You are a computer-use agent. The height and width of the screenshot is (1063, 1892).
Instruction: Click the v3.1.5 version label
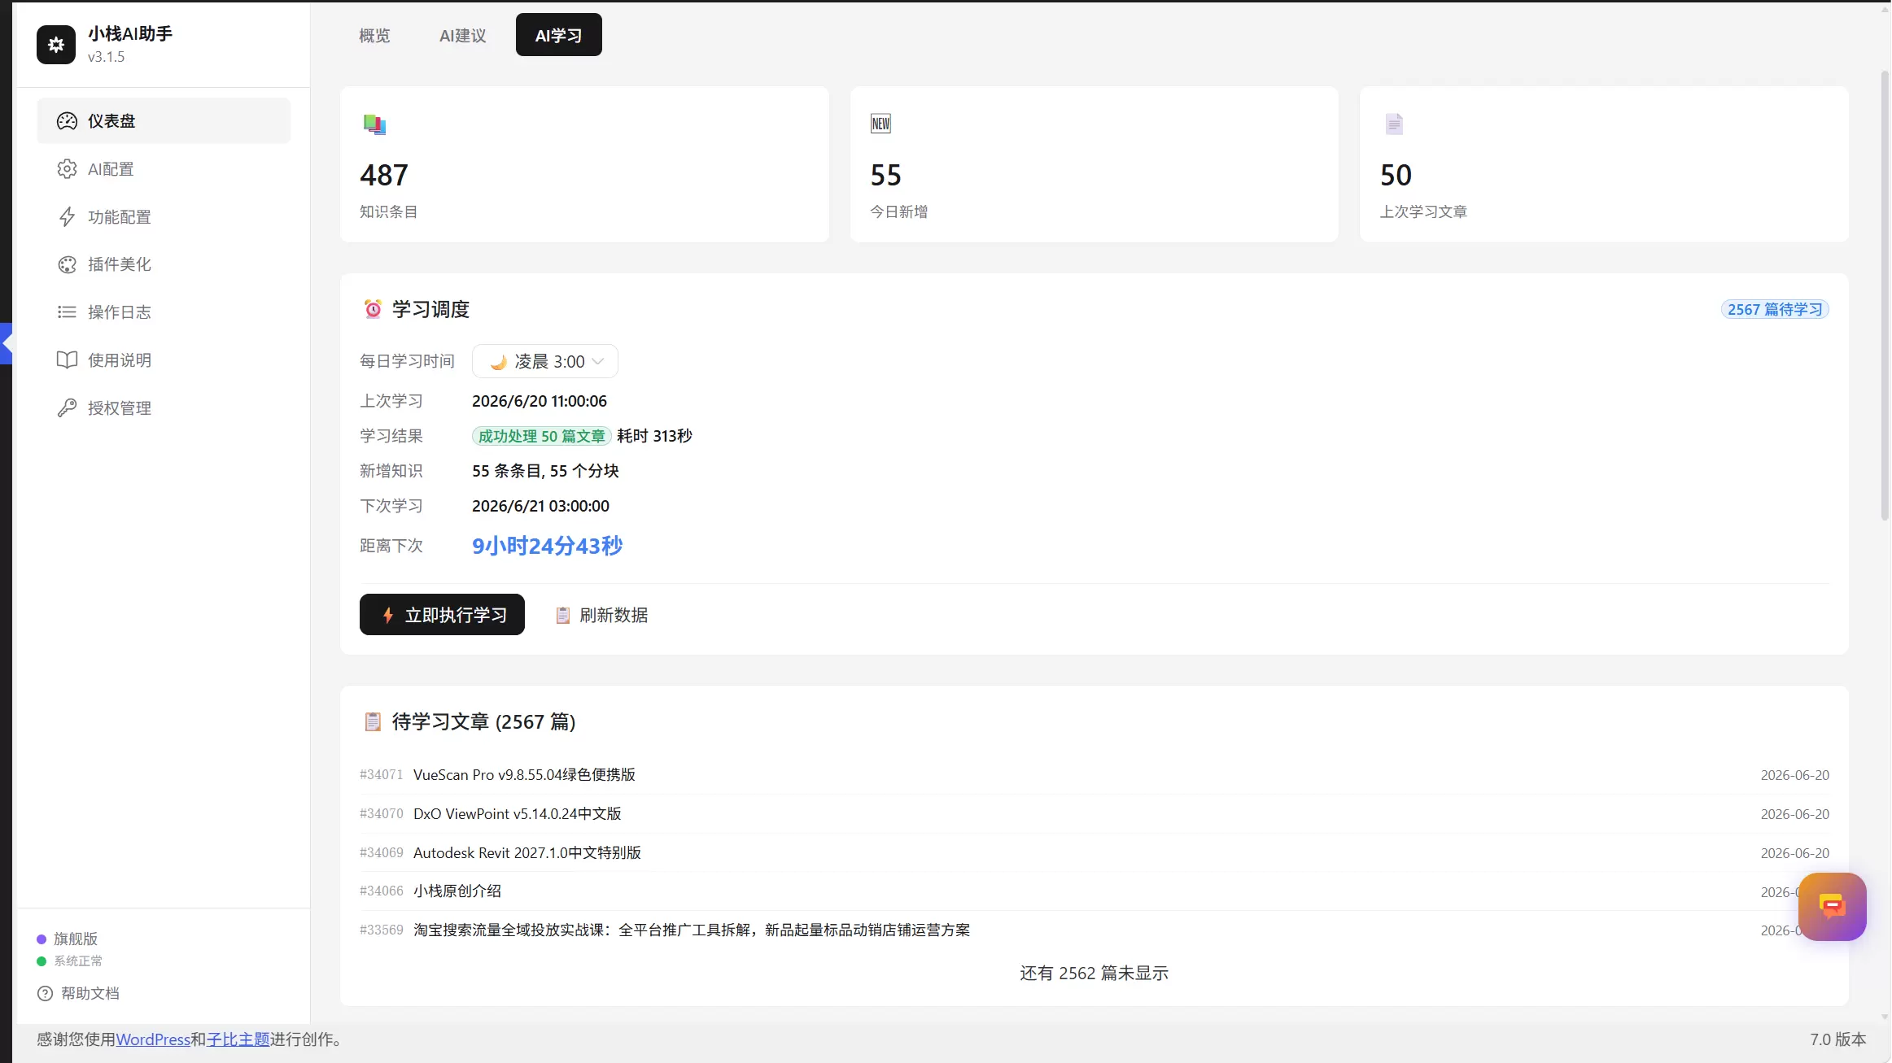(x=107, y=57)
